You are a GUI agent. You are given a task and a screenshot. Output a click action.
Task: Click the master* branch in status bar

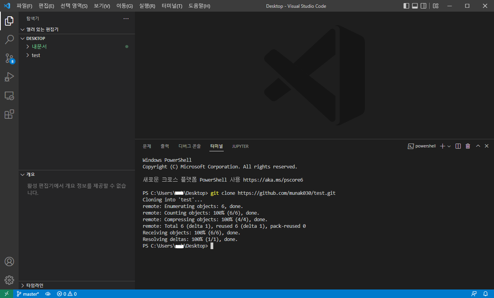(28, 294)
